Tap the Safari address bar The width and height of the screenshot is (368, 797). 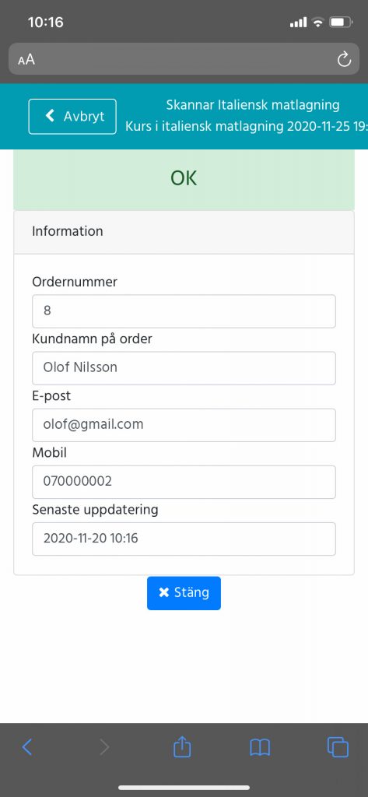coord(184,59)
